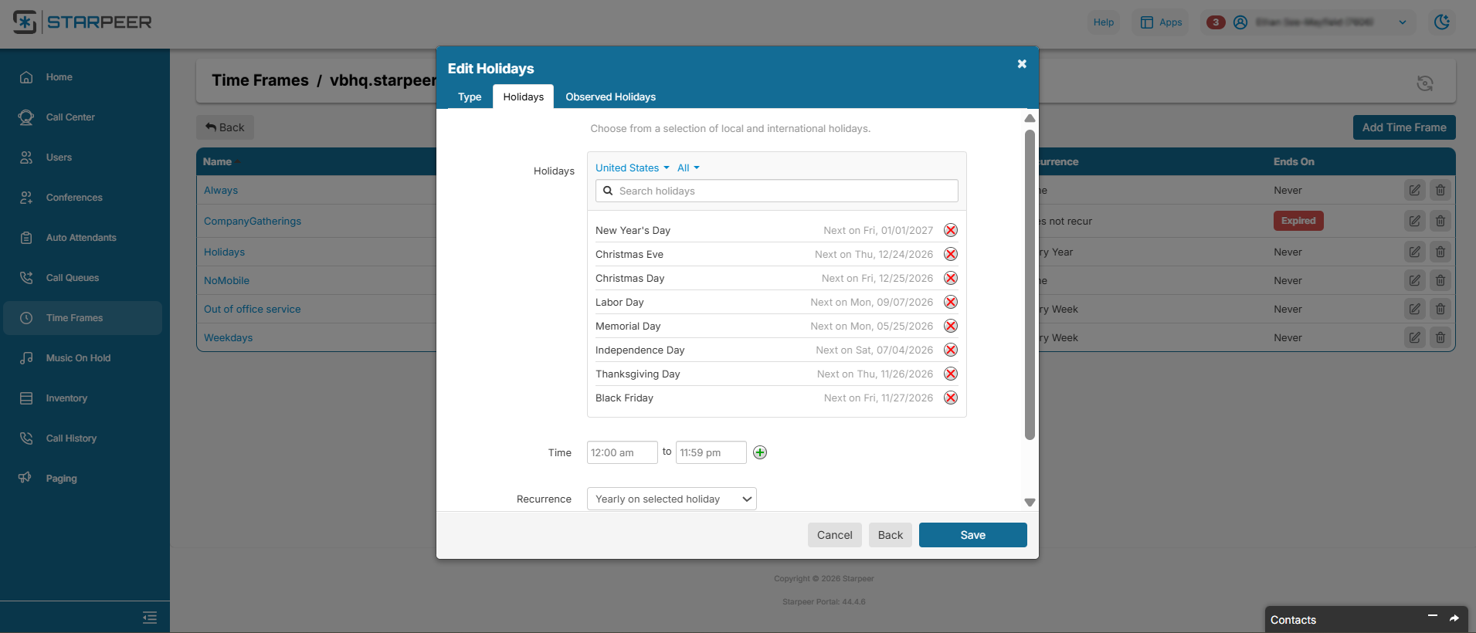Toggle dark mode moon icon
Image resolution: width=1476 pixels, height=633 pixels.
click(1441, 22)
